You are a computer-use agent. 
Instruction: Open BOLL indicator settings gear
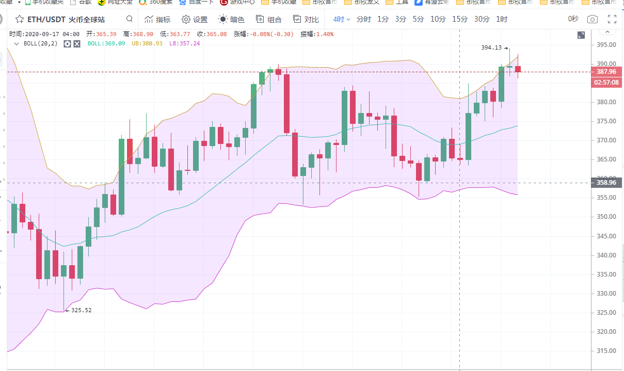tap(67, 44)
